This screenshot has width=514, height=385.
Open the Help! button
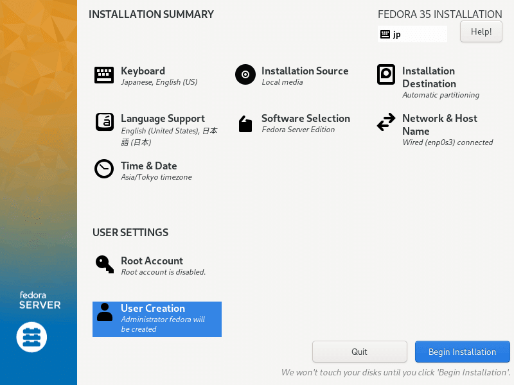[x=481, y=31]
